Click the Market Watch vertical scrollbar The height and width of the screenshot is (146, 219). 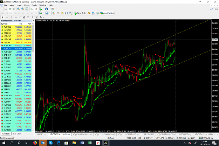(x=33, y=39)
